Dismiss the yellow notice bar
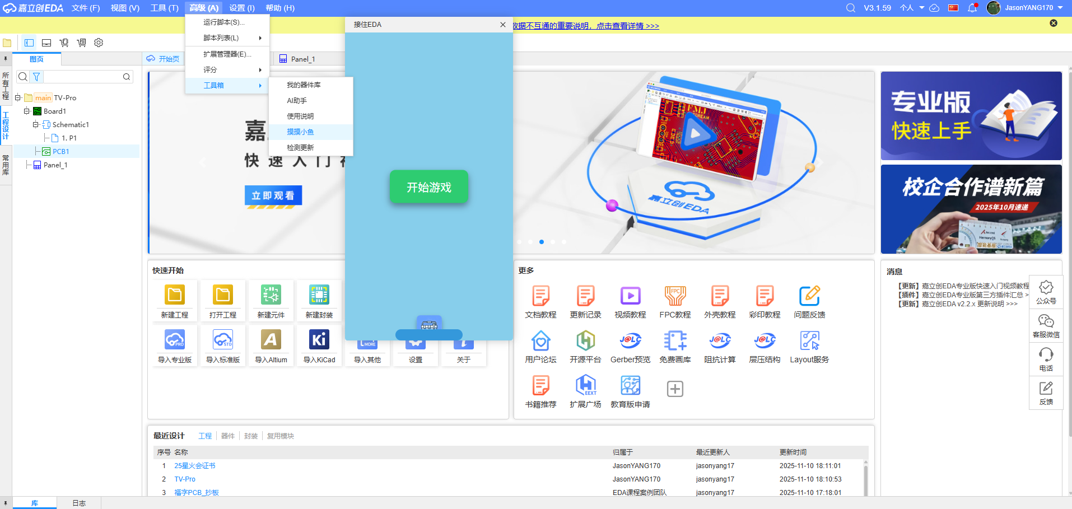 coord(1054,23)
